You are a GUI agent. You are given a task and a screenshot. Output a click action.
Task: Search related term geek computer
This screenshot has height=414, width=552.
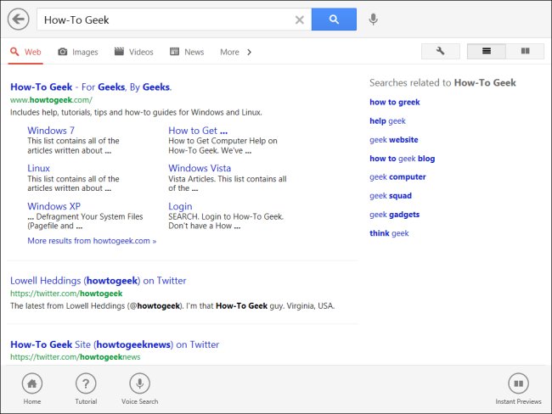pyautogui.click(x=397, y=177)
